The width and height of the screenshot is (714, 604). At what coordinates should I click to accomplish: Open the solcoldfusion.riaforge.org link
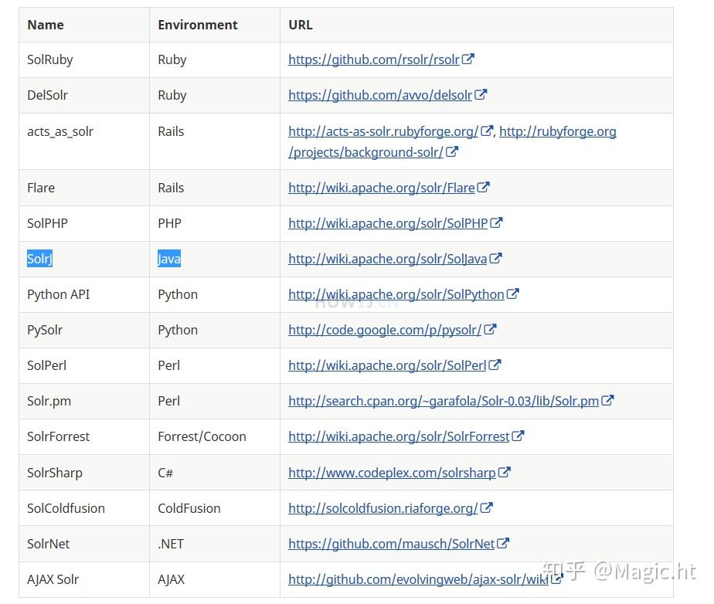[x=382, y=508]
